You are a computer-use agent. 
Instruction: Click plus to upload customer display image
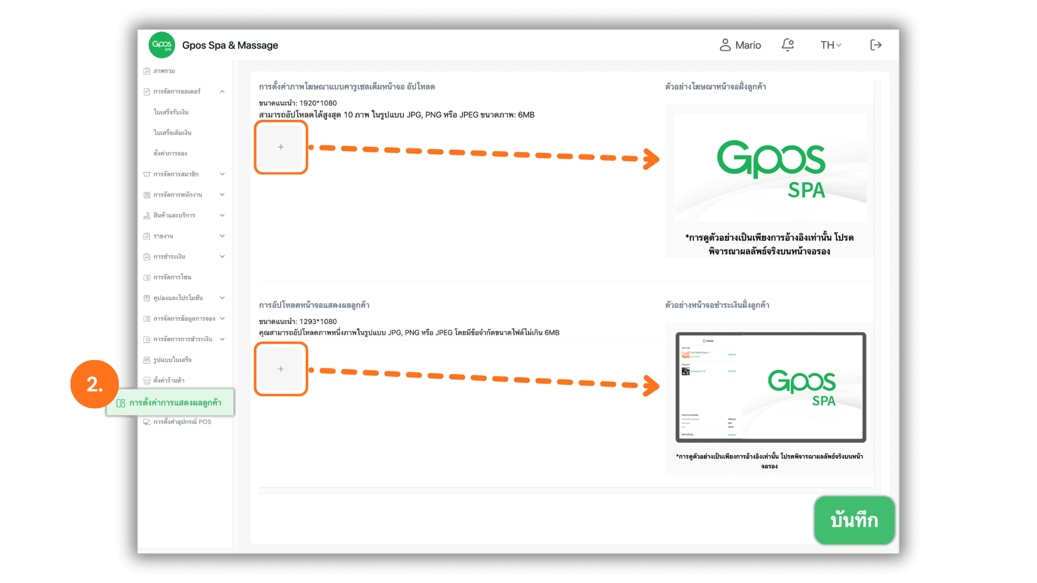point(281,369)
